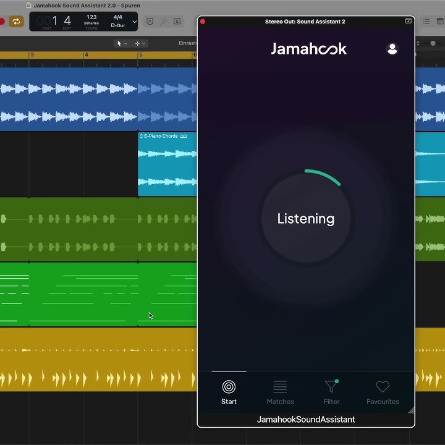Click the Einrasten snap label
This screenshot has width=445, height=445.
click(x=188, y=43)
